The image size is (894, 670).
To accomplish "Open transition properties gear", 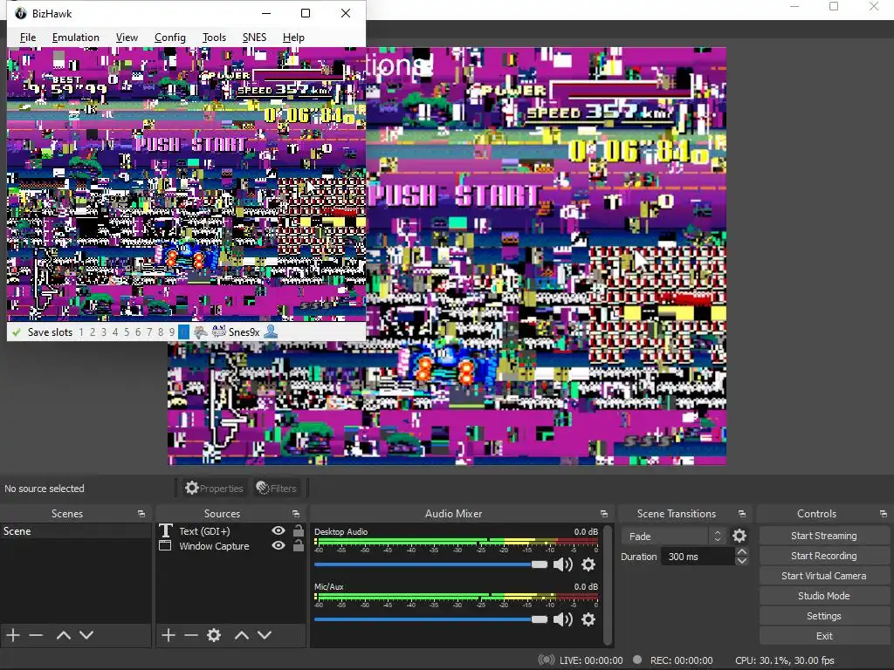I will [x=739, y=537].
